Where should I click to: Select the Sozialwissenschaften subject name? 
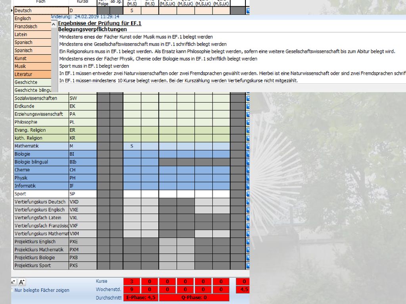pos(41,98)
